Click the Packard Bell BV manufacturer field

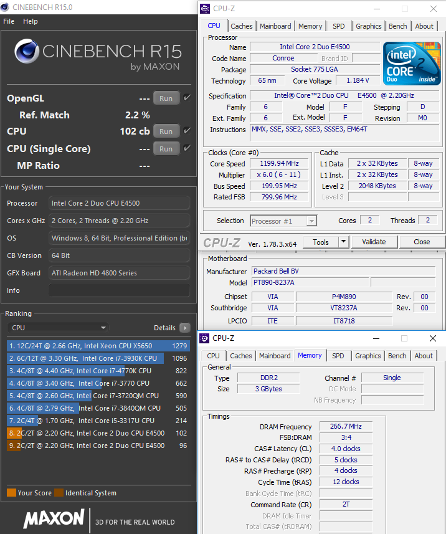tap(343, 271)
